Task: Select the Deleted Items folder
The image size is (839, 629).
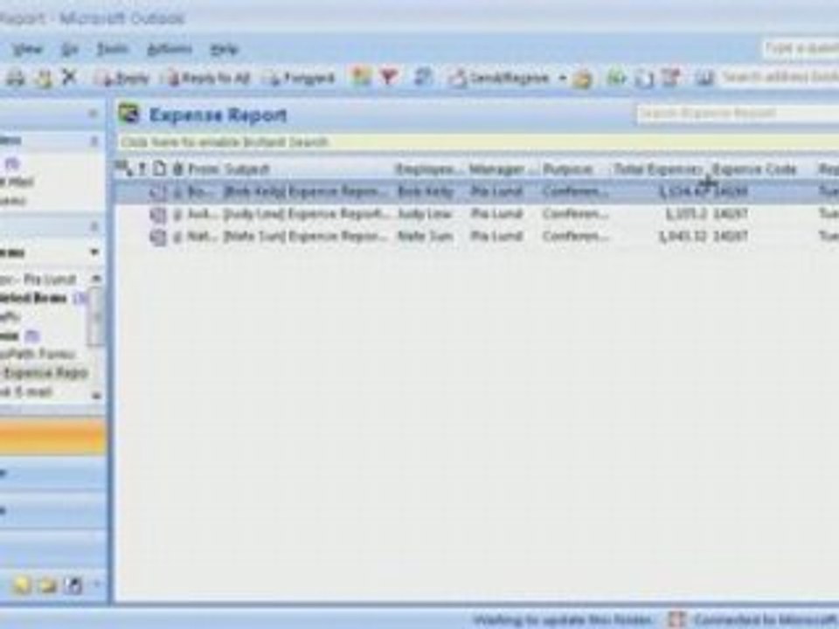Action: pyautogui.click(x=33, y=298)
